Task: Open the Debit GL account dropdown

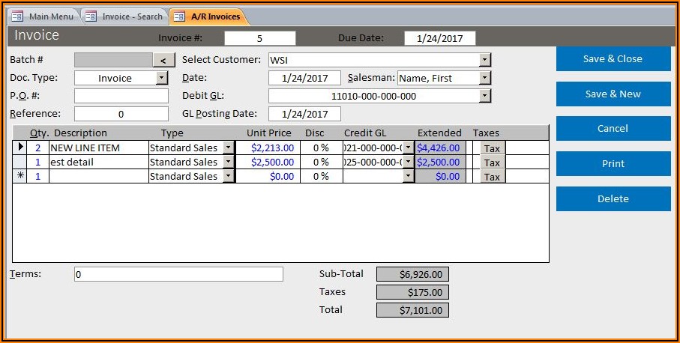Action: coord(484,96)
